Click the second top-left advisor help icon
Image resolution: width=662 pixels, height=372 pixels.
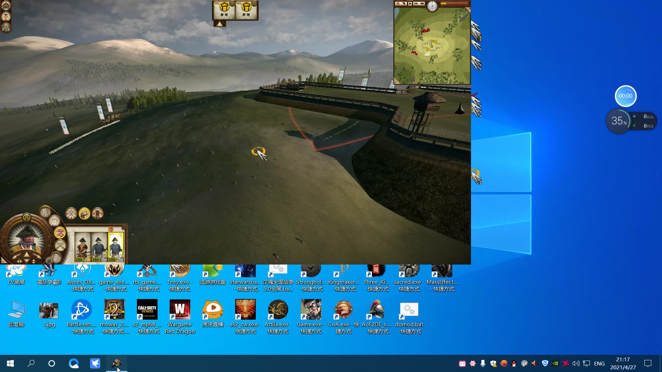pyautogui.click(x=6, y=17)
